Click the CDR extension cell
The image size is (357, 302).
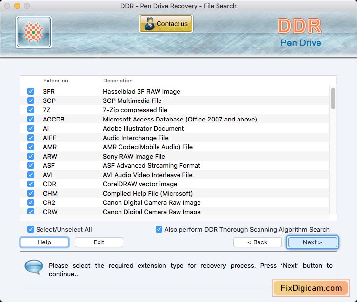coord(49,184)
